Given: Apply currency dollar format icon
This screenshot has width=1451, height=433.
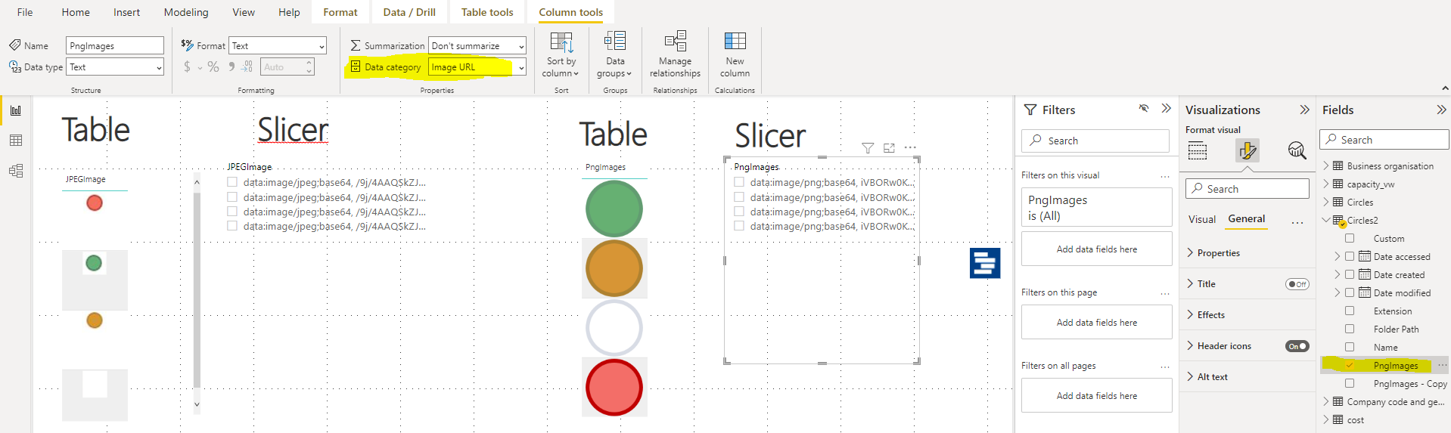Looking at the screenshot, I should pyautogui.click(x=187, y=67).
